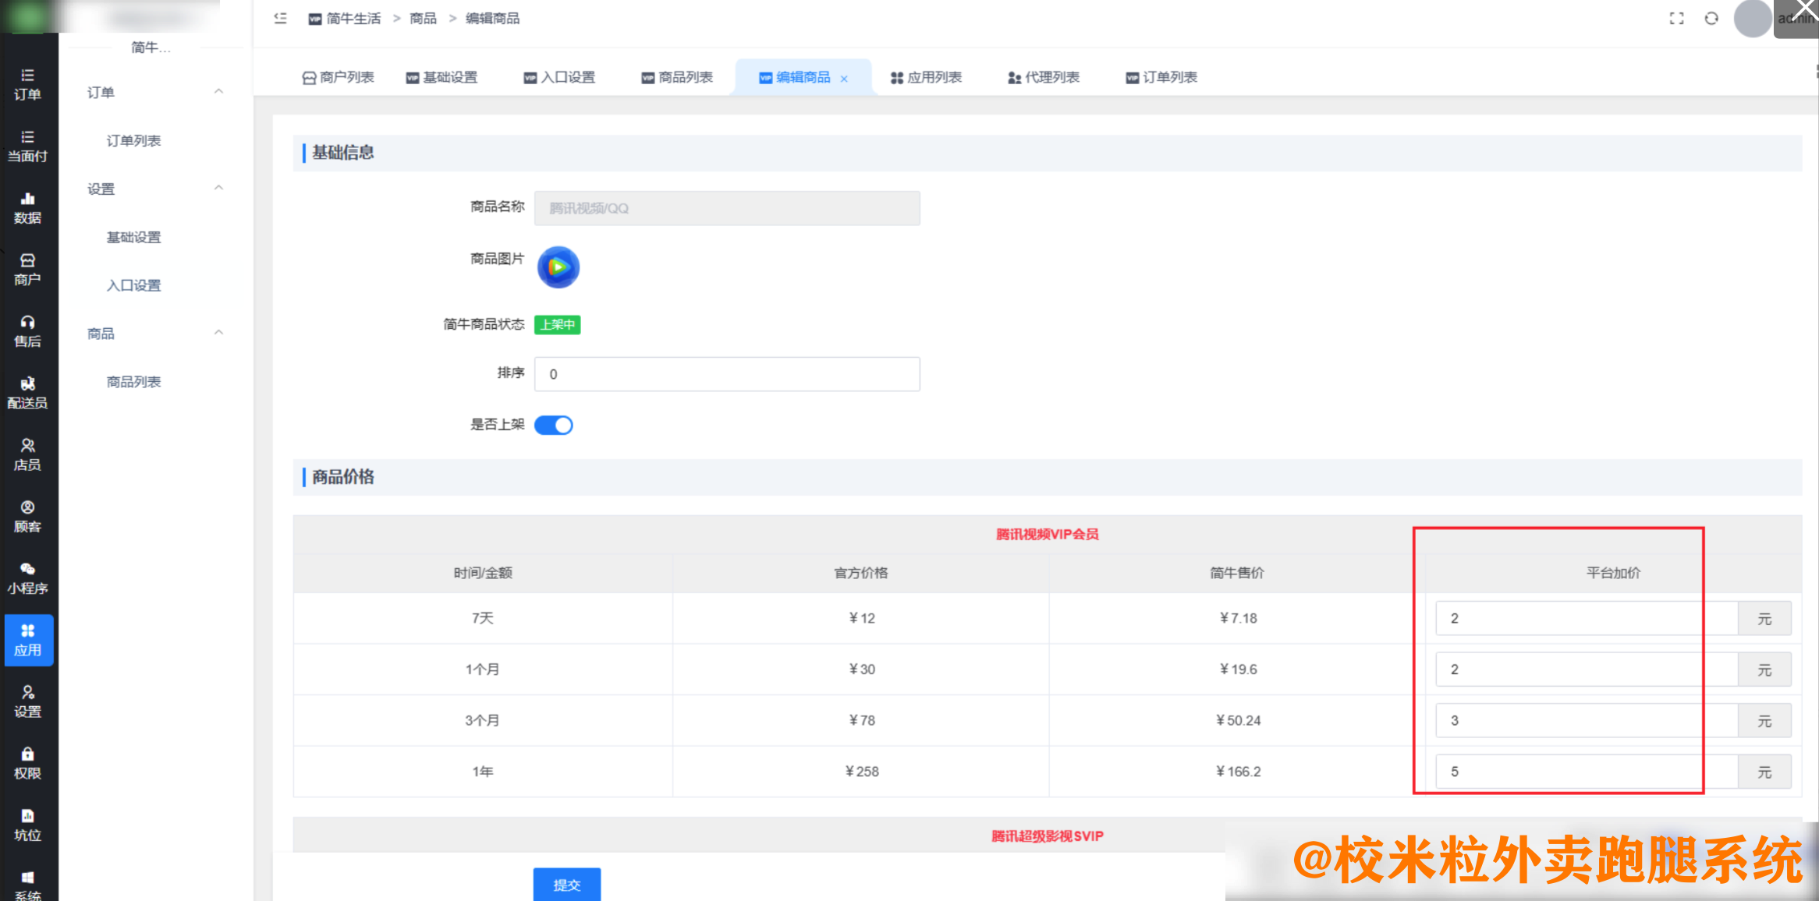The width and height of the screenshot is (1819, 901).
Task: Collapse the 商品 submenu chevron
Action: pyautogui.click(x=219, y=332)
